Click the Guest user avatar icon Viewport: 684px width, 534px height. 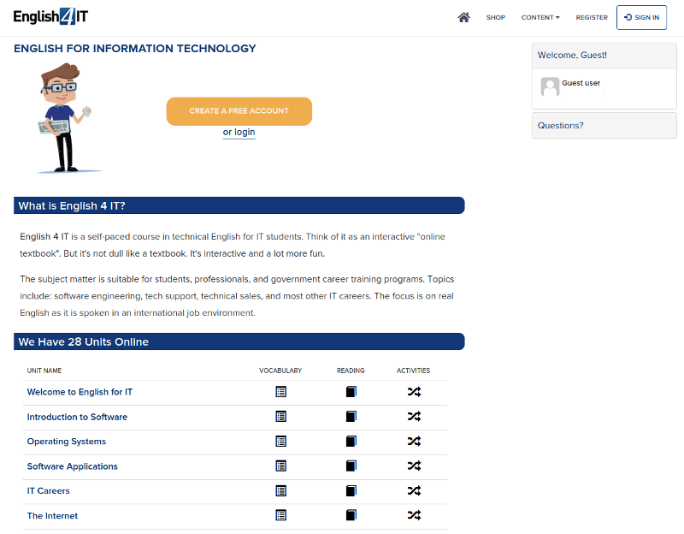550,86
